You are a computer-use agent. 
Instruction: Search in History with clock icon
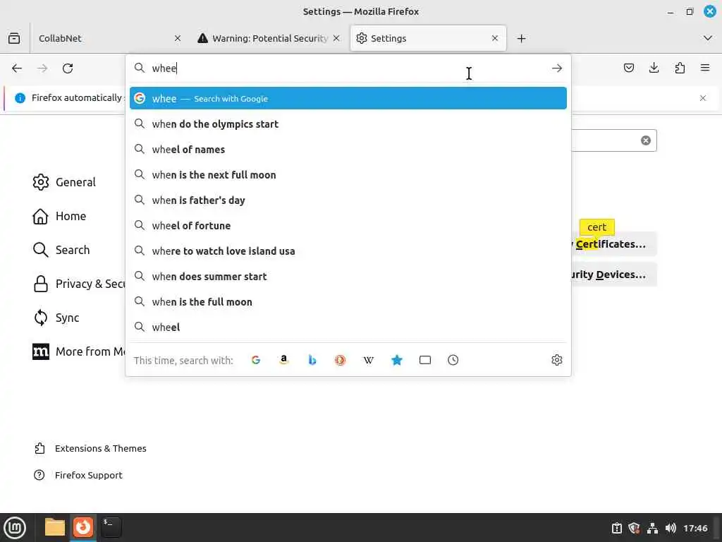(453, 360)
